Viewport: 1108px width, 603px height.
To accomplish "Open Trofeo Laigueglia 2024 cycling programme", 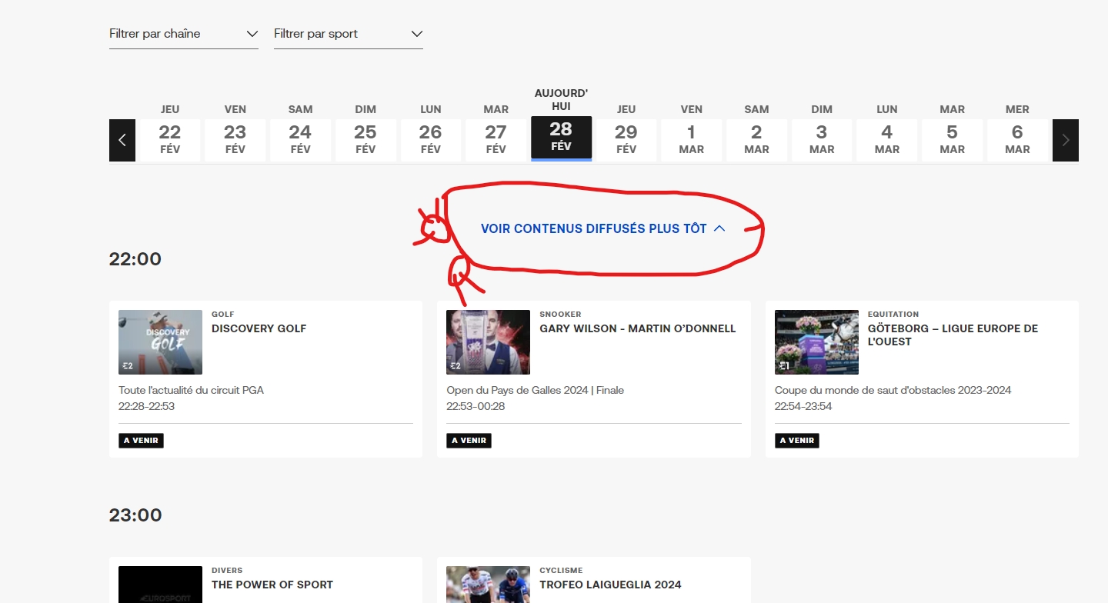I will tap(610, 585).
